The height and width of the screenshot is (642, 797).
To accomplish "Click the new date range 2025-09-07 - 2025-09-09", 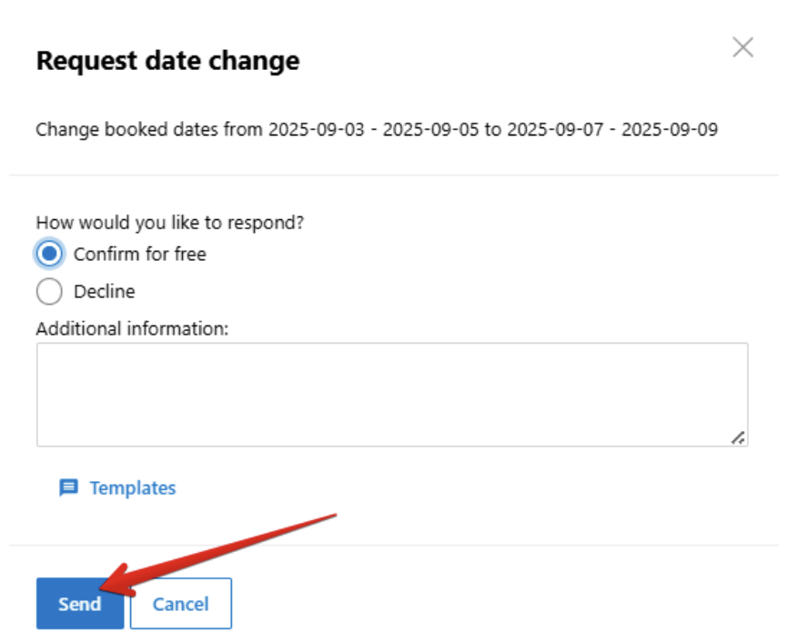I will tap(612, 129).
